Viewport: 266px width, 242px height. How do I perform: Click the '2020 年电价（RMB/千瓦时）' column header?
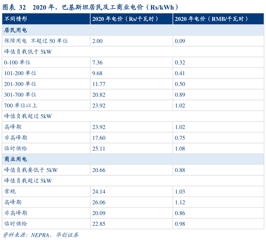click(x=212, y=19)
